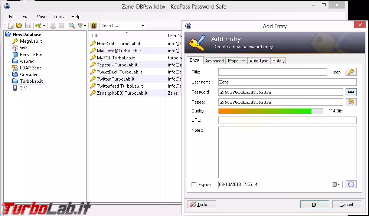369x216 pixels.
Task: Toggle password visibility with the three-dots button
Action: [x=350, y=92]
